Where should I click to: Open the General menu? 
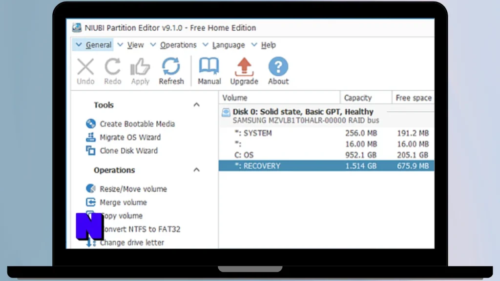99,45
